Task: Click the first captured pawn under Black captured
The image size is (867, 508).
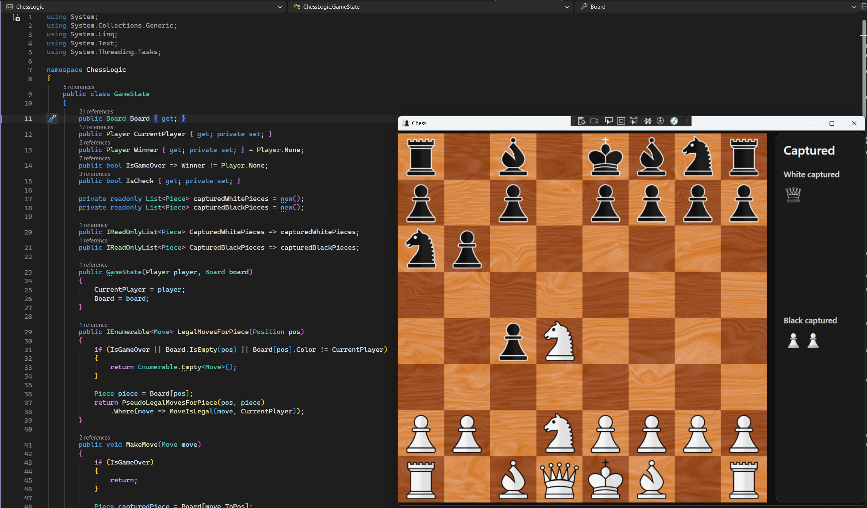Action: (793, 340)
